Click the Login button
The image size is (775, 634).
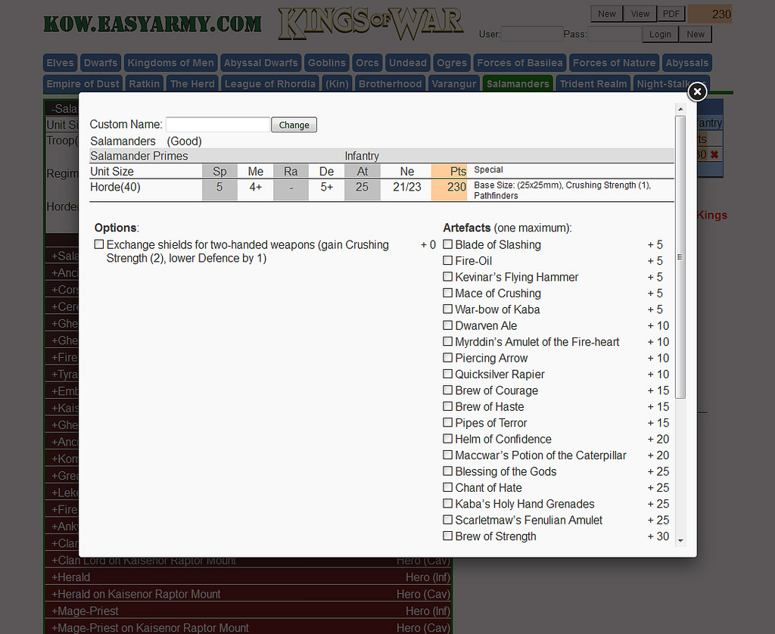coord(660,34)
